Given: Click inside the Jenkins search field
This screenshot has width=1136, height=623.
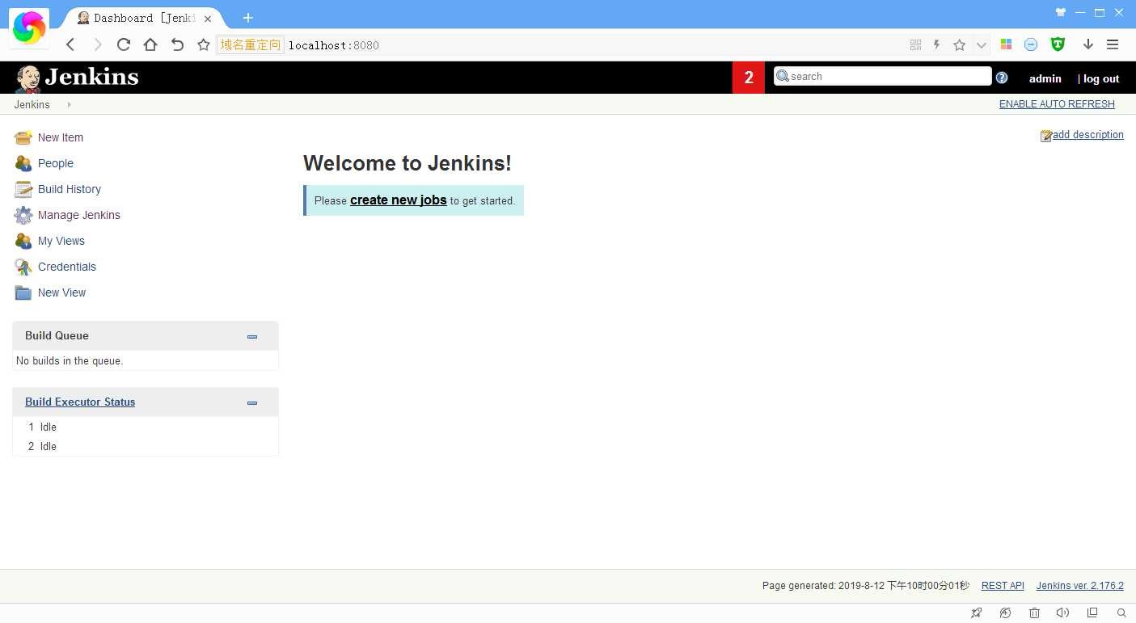Looking at the screenshot, I should click(883, 76).
